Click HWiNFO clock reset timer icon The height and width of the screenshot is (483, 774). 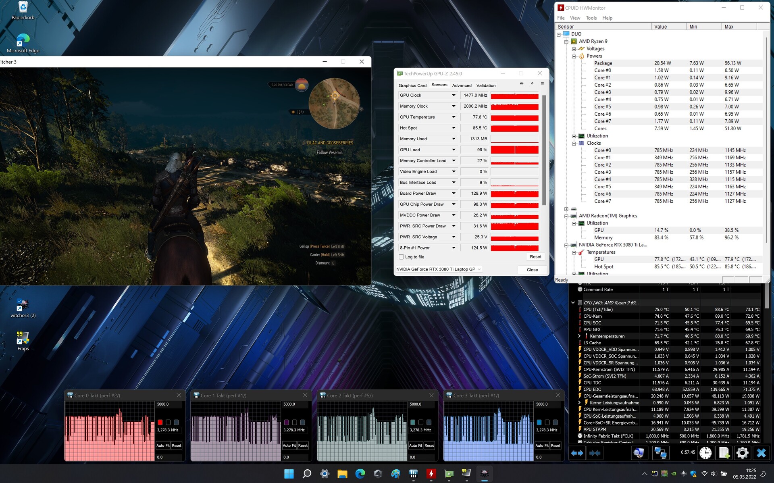click(705, 453)
